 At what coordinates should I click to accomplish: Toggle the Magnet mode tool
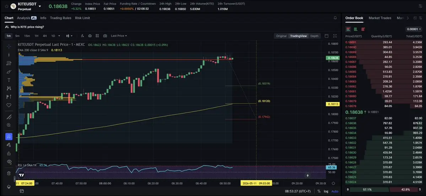point(9,137)
